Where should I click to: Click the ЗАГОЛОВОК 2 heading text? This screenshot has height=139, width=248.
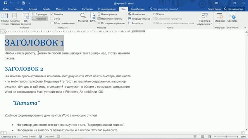pyautogui.click(x=24, y=69)
